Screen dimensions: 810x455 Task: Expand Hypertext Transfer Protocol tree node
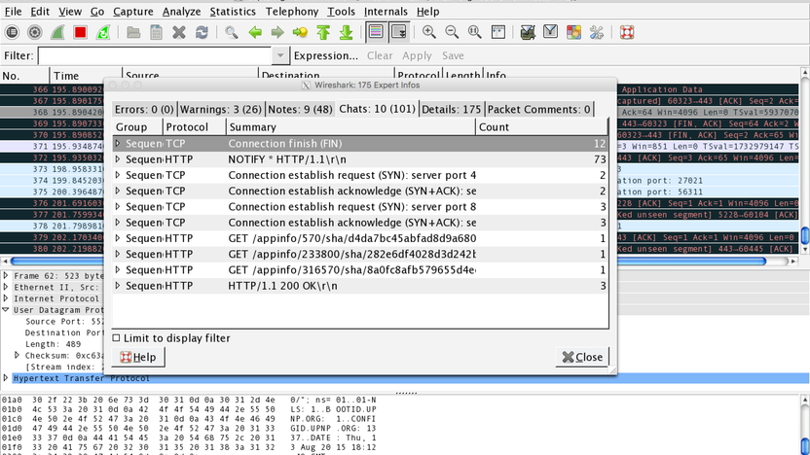[x=6, y=378]
